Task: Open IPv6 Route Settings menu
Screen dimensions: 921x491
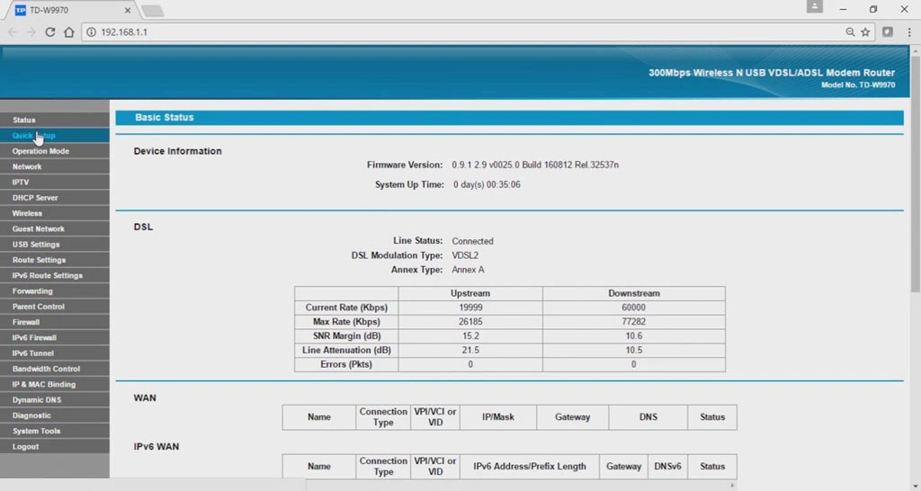Action: [x=55, y=275]
